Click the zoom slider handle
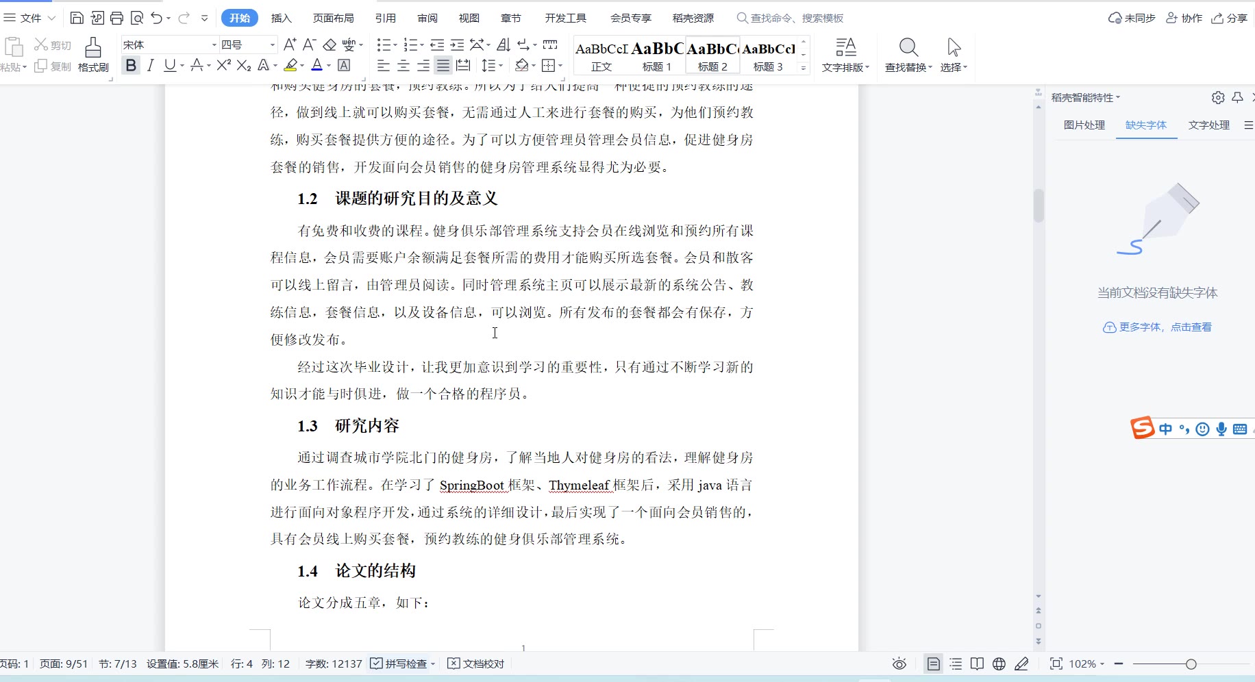This screenshot has height=682, width=1255. [x=1191, y=664]
